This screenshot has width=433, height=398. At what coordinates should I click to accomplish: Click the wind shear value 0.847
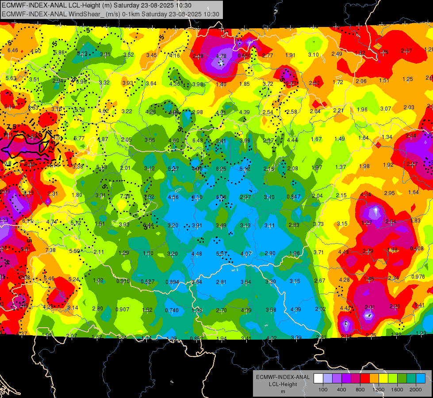click(293, 197)
